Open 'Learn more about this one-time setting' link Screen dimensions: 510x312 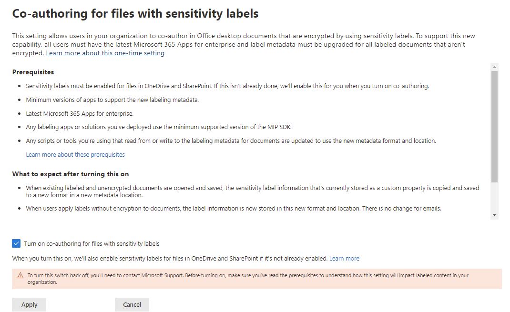coord(105,53)
